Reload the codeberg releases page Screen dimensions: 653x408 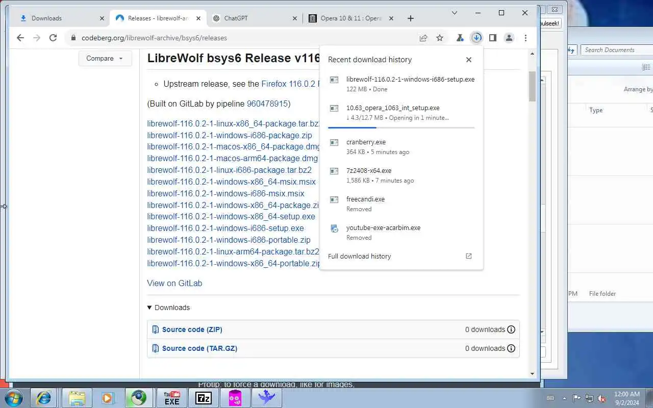(53, 38)
